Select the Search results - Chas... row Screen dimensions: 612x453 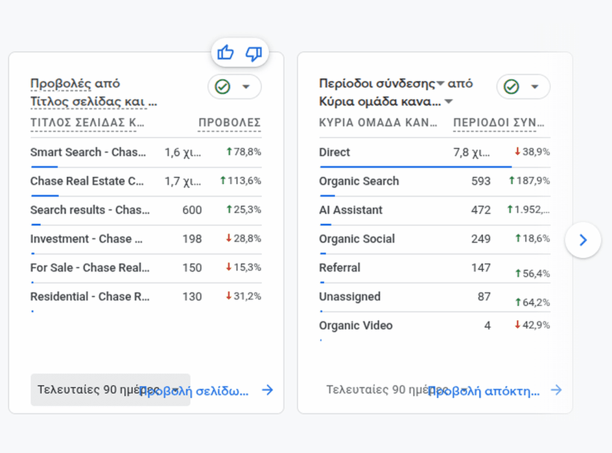tap(146, 210)
